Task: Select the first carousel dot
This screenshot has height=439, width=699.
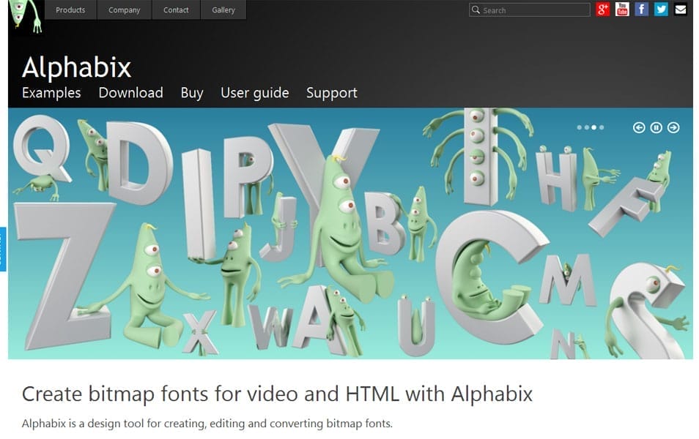Action: pyautogui.click(x=580, y=127)
